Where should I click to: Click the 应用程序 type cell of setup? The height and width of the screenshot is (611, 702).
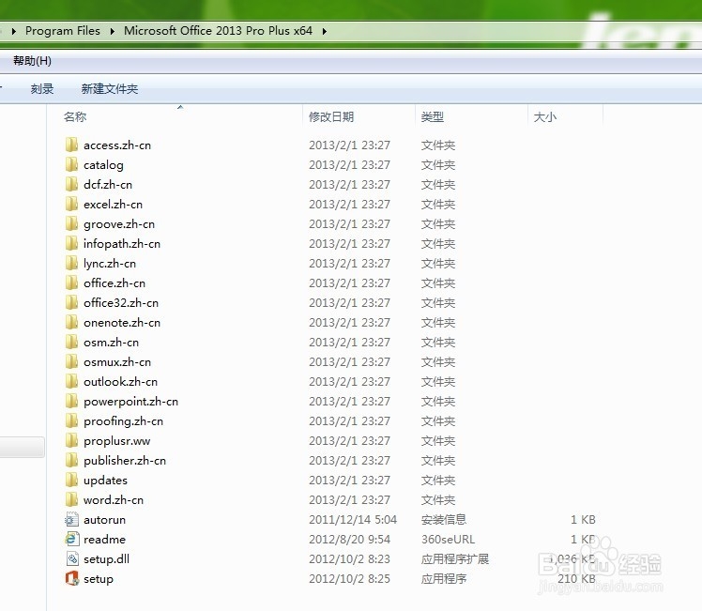444,578
